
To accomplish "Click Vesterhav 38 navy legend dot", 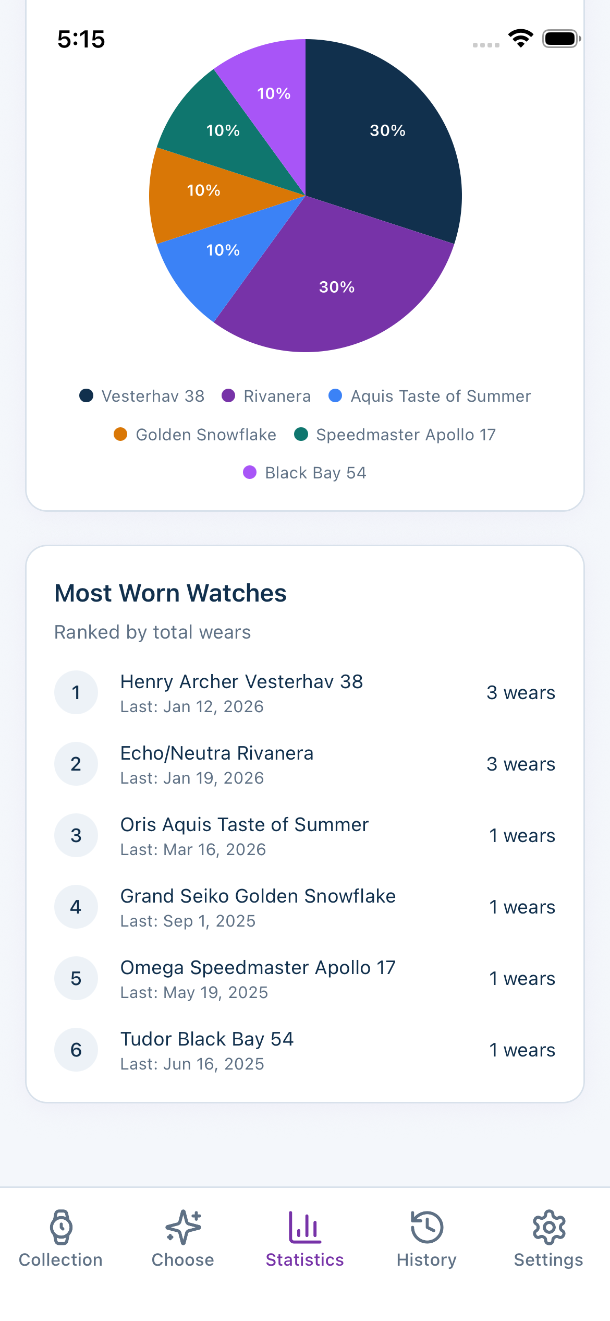I will pyautogui.click(x=87, y=396).
